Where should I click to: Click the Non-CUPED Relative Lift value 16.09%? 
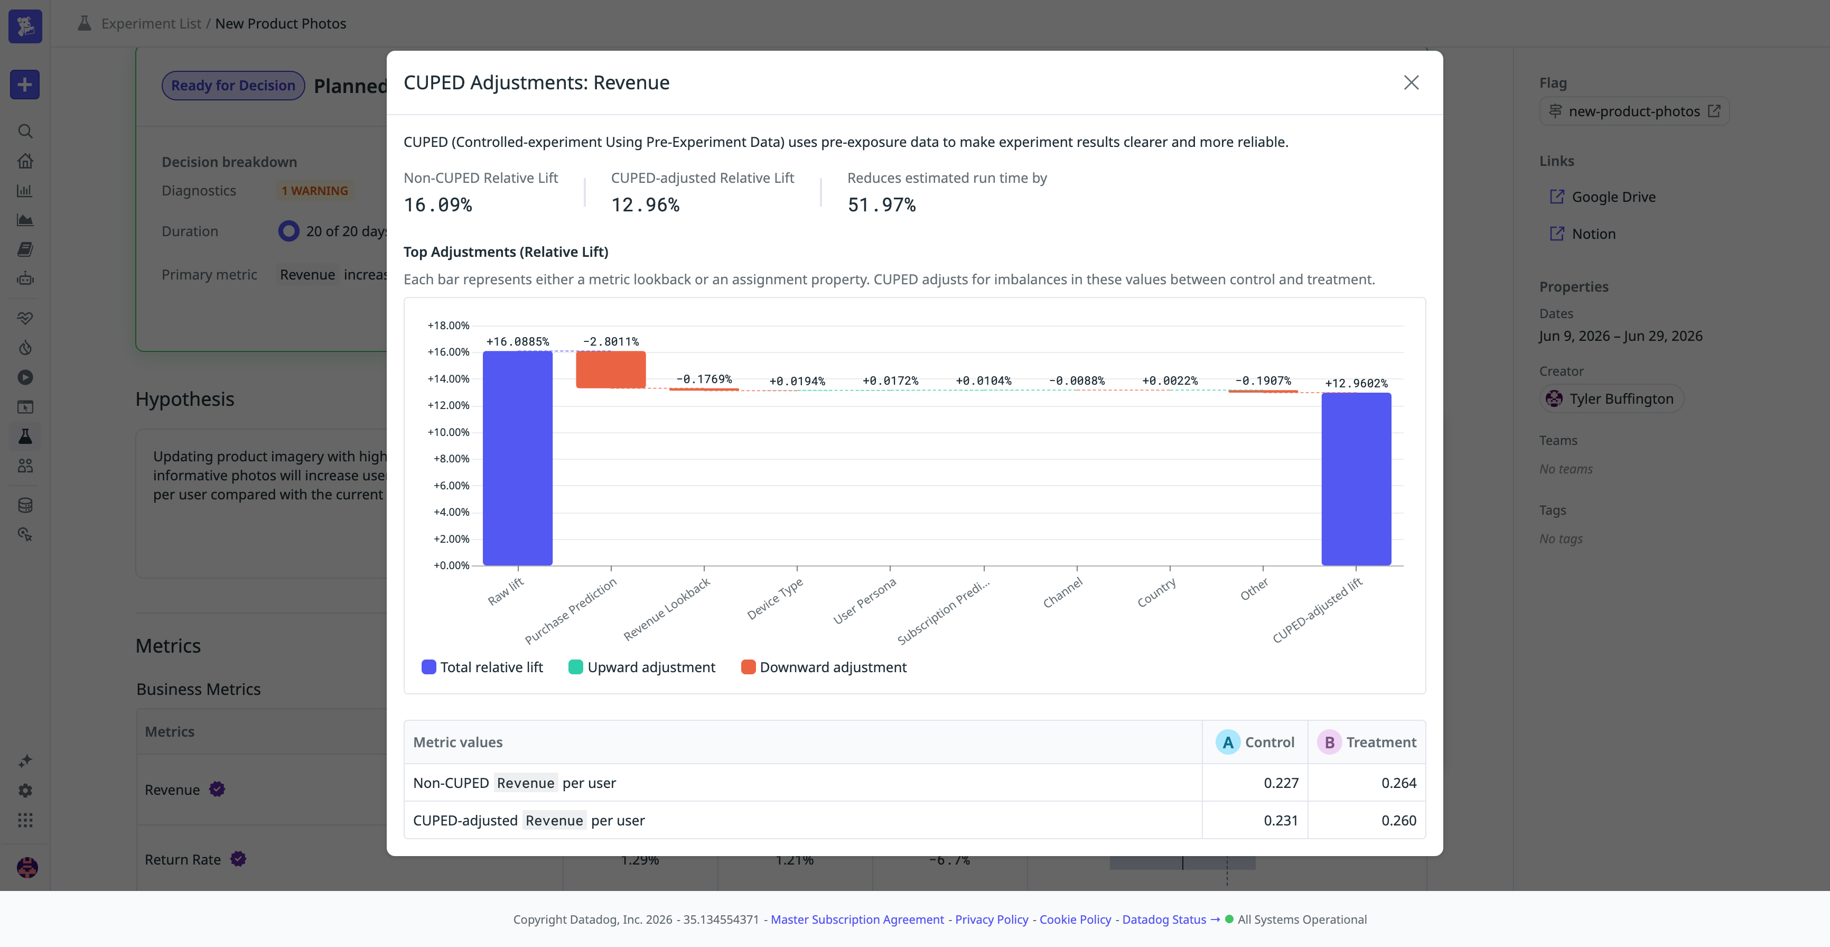(x=437, y=206)
